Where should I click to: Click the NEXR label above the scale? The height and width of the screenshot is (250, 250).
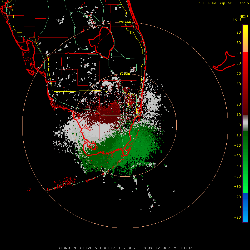[x=244, y=17]
